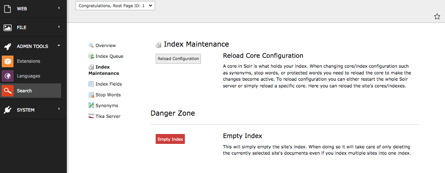The height and width of the screenshot is (173, 445).
Task: Open the Languages module label
Action: 28,76
